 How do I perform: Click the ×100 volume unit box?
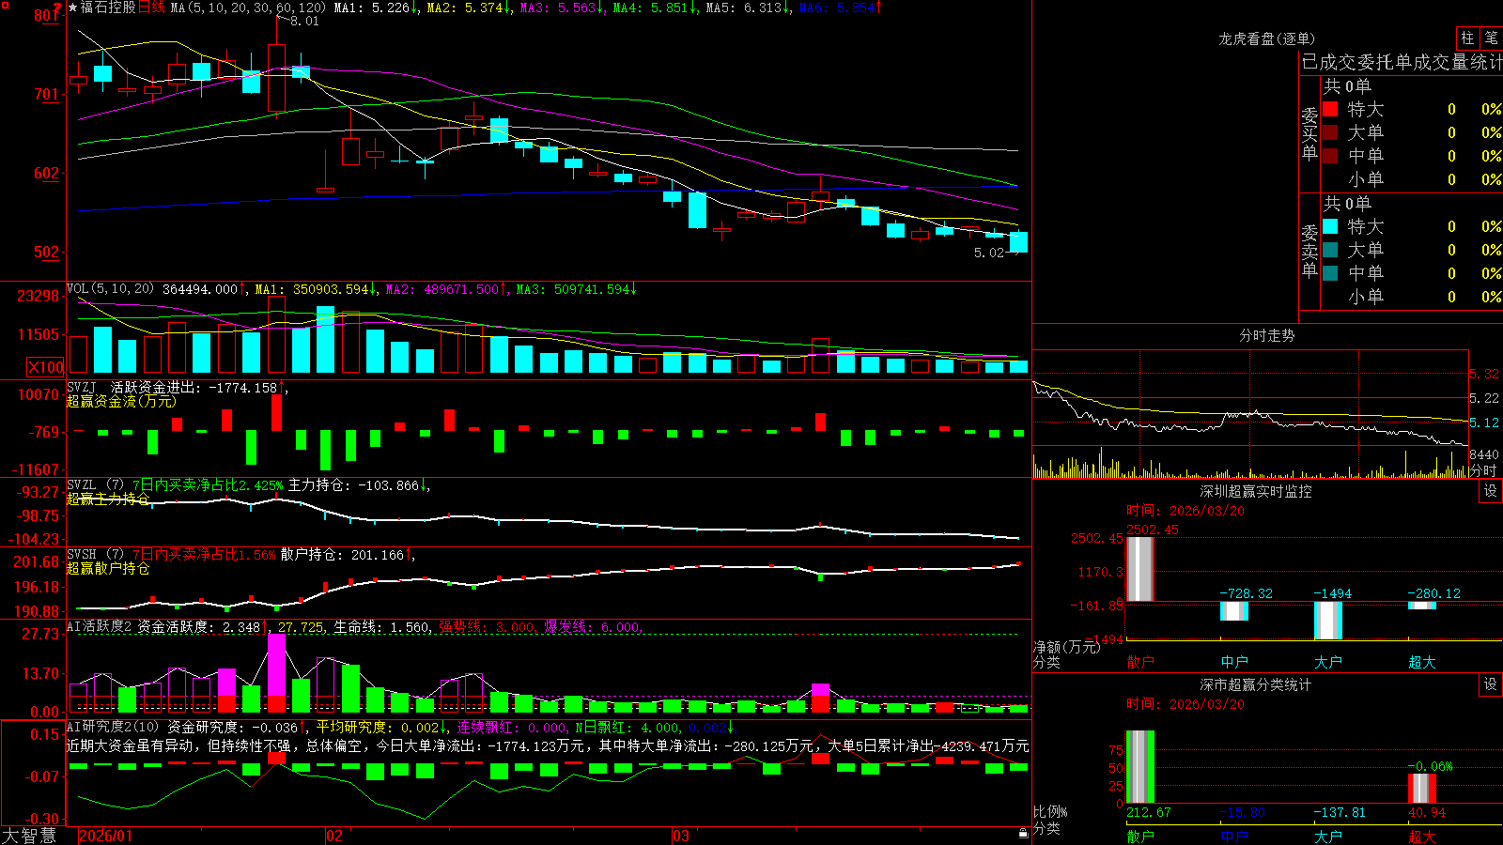pyautogui.click(x=46, y=367)
